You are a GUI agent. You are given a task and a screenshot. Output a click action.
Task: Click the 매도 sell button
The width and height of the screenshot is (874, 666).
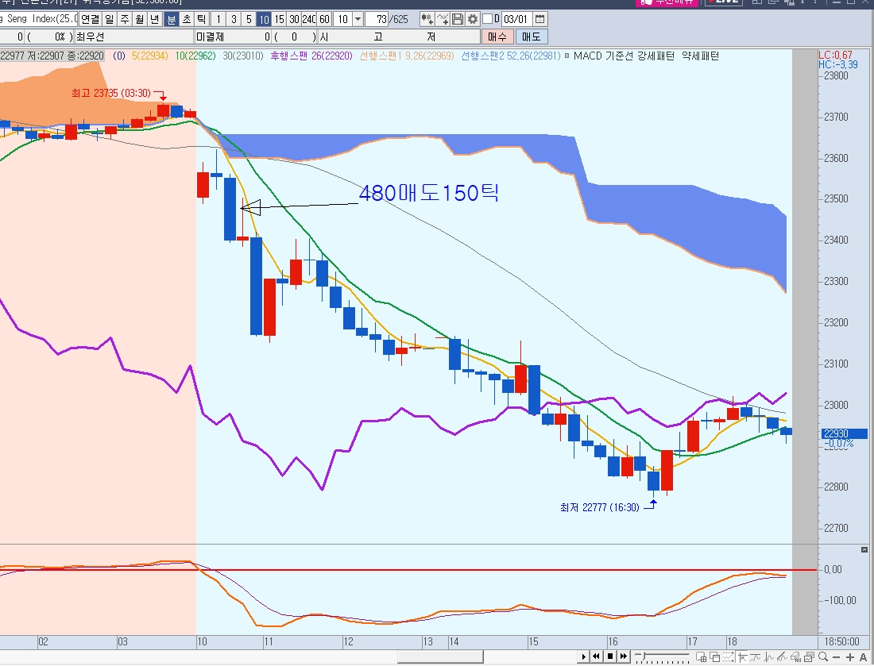pyautogui.click(x=531, y=37)
